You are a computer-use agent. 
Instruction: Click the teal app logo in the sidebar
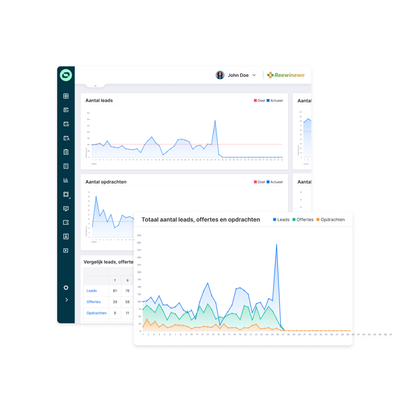66,75
